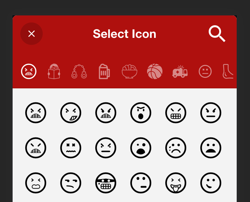Switch to the dizzy face category
The image size is (250, 202).
pyautogui.click(x=205, y=72)
